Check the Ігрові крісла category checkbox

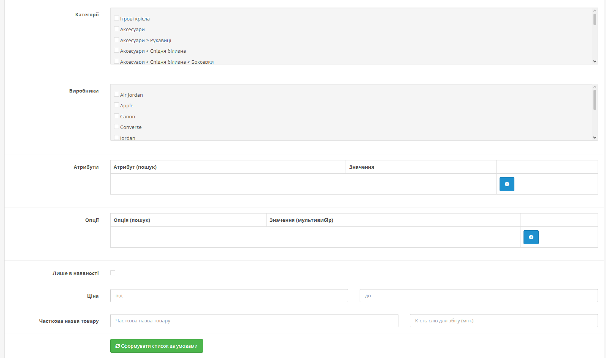click(x=117, y=18)
